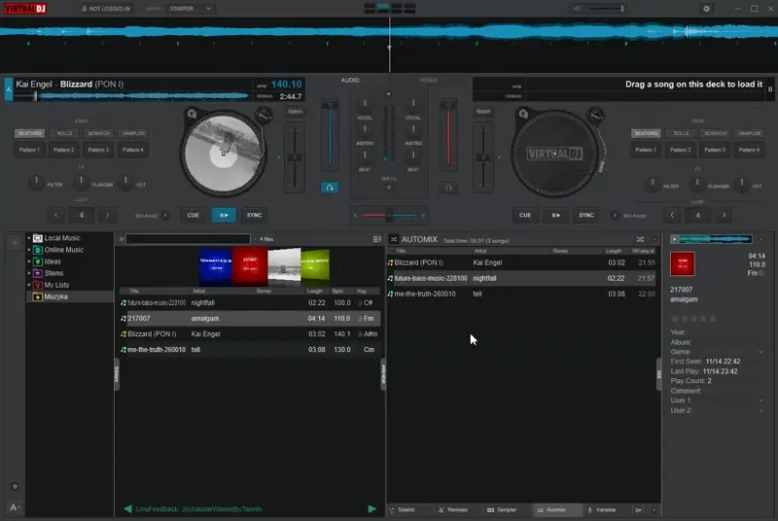Toggle right deck loop 4 button
The height and width of the screenshot is (521, 778).
click(697, 215)
